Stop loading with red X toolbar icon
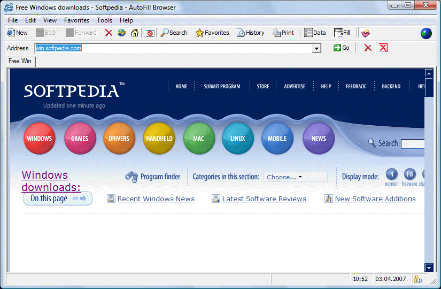441x289 pixels. [109, 33]
